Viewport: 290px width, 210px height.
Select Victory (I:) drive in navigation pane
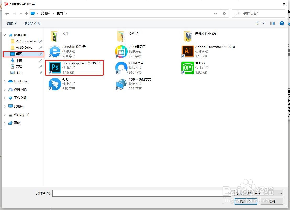click(21, 115)
